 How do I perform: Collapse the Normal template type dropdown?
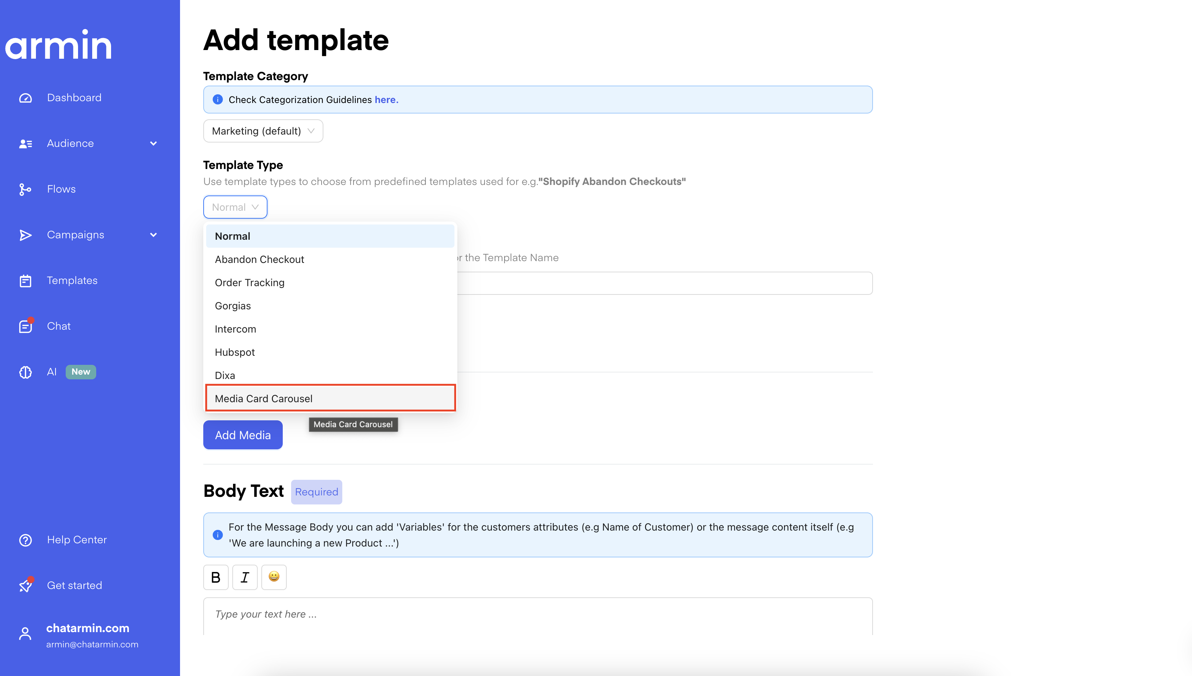coord(235,207)
